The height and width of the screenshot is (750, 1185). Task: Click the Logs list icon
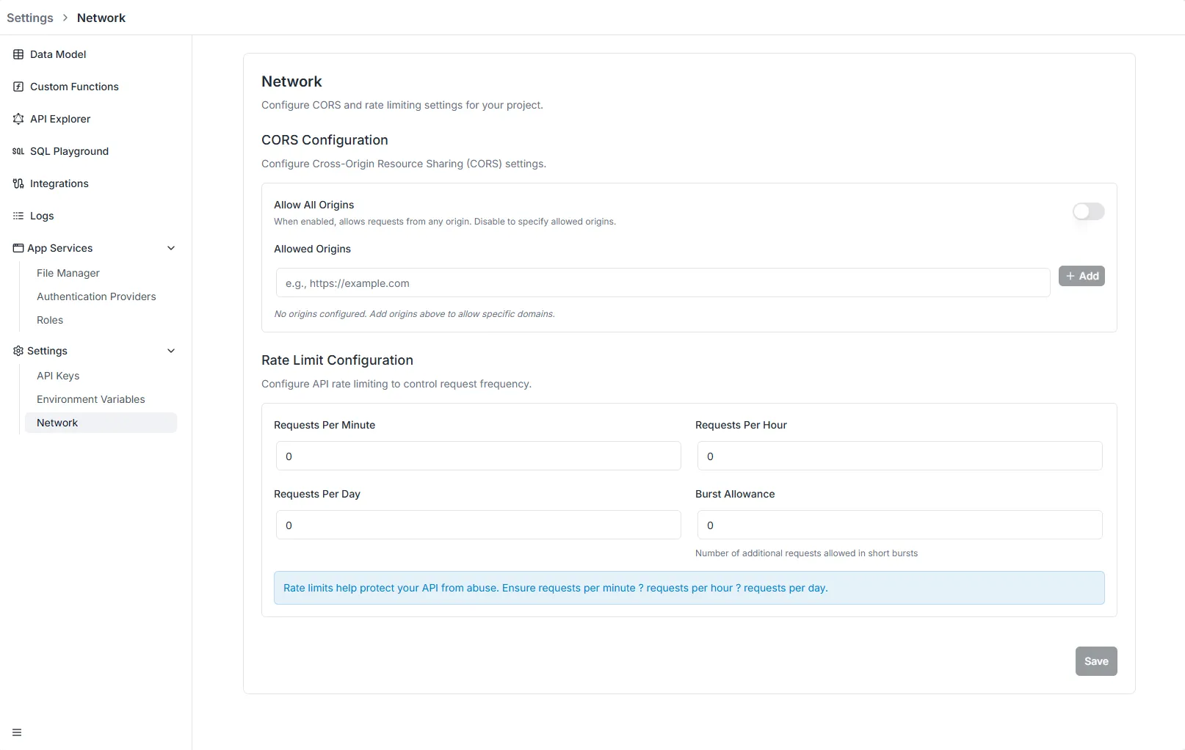(18, 216)
